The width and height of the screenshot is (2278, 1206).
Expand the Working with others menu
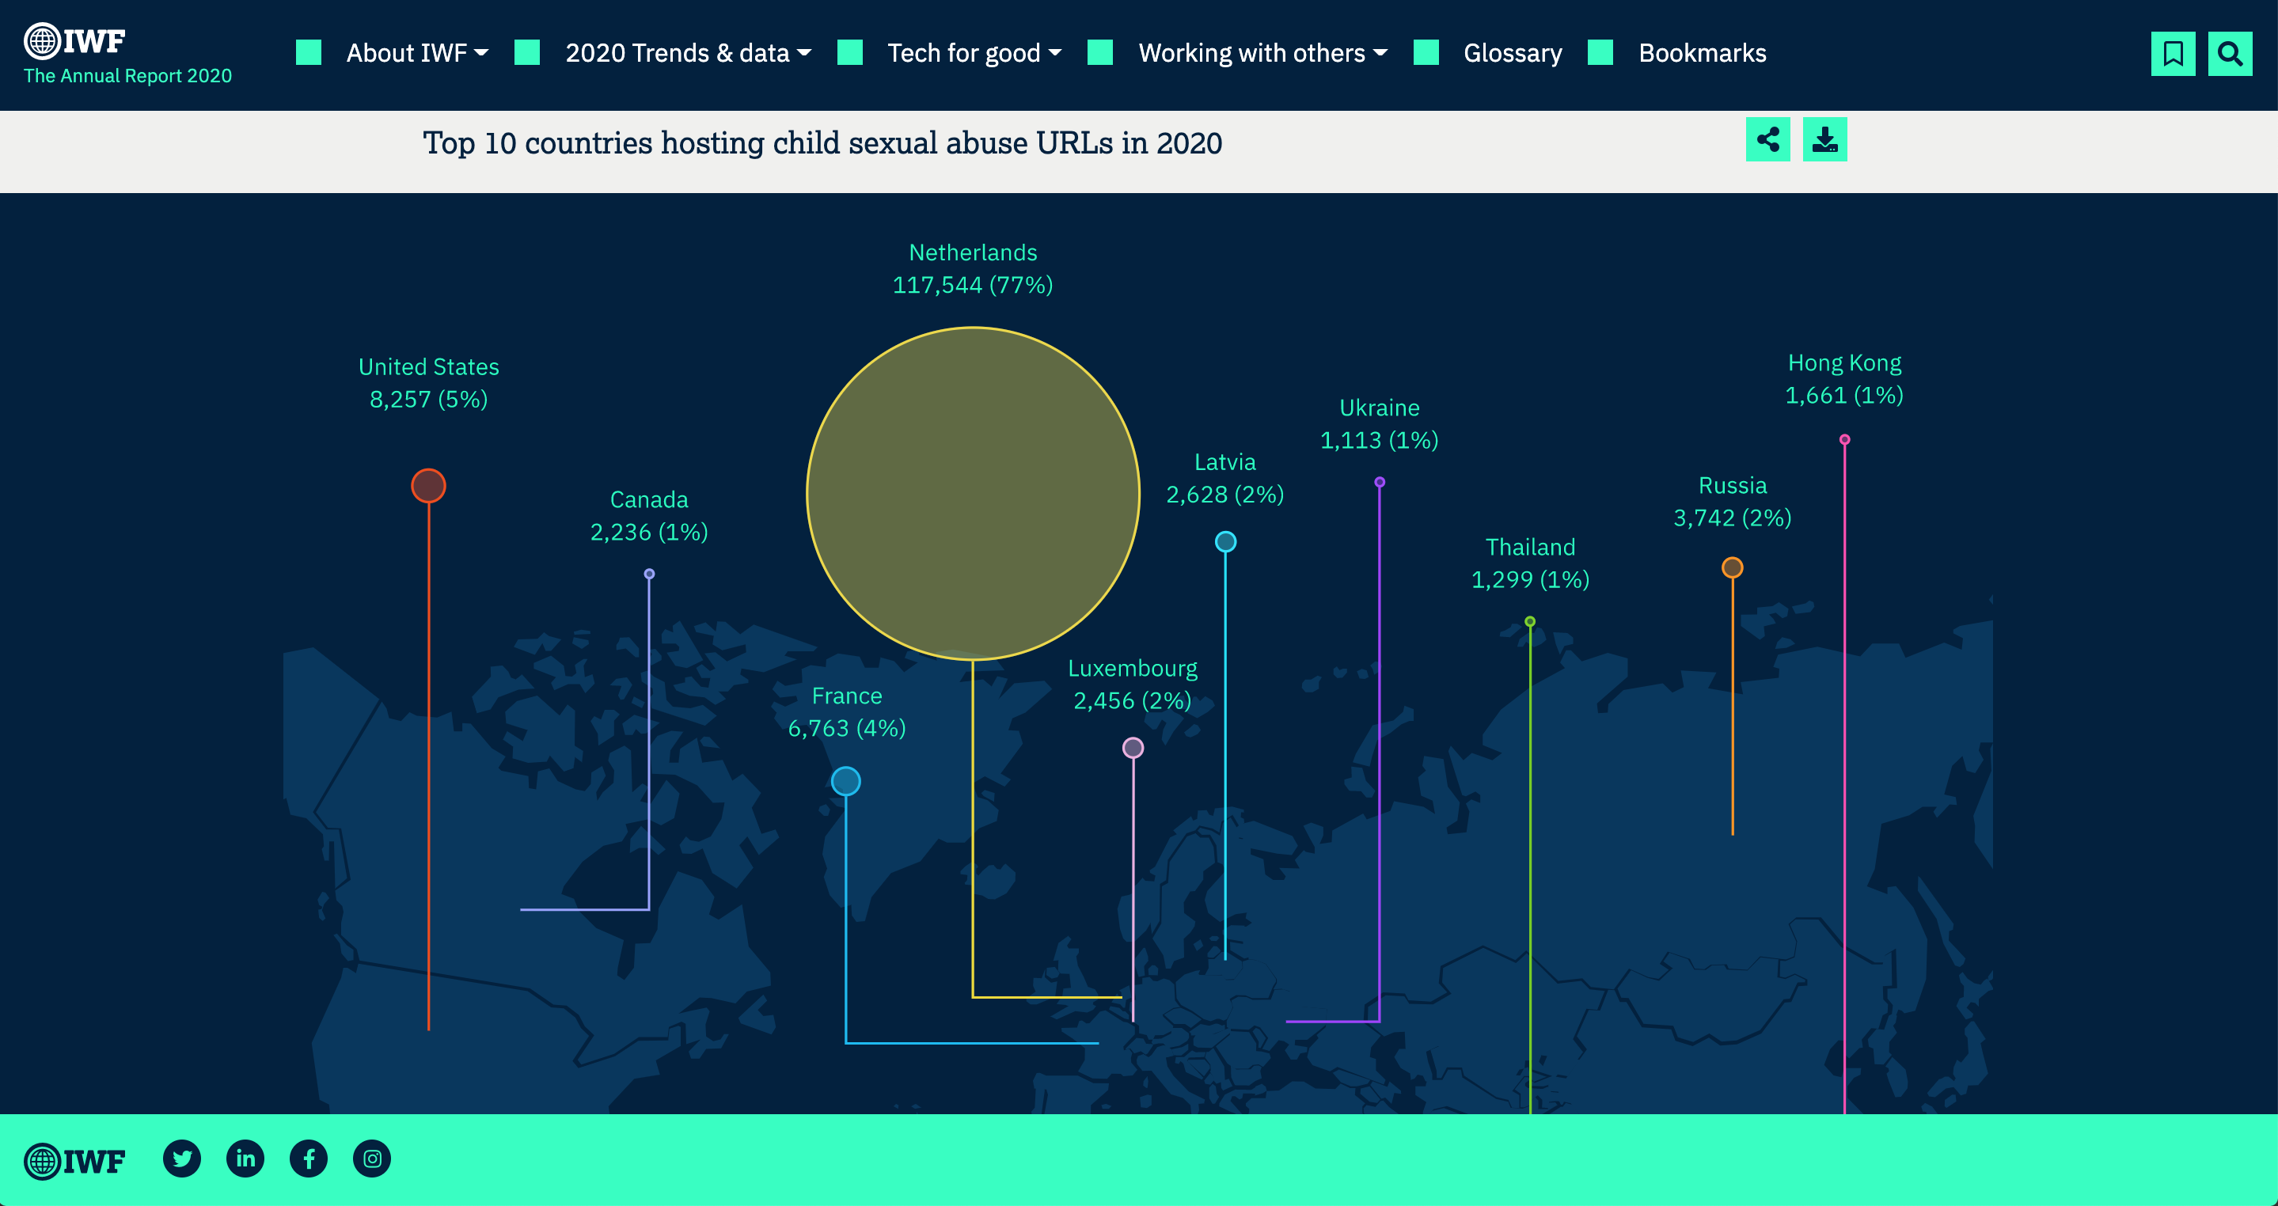point(1262,53)
